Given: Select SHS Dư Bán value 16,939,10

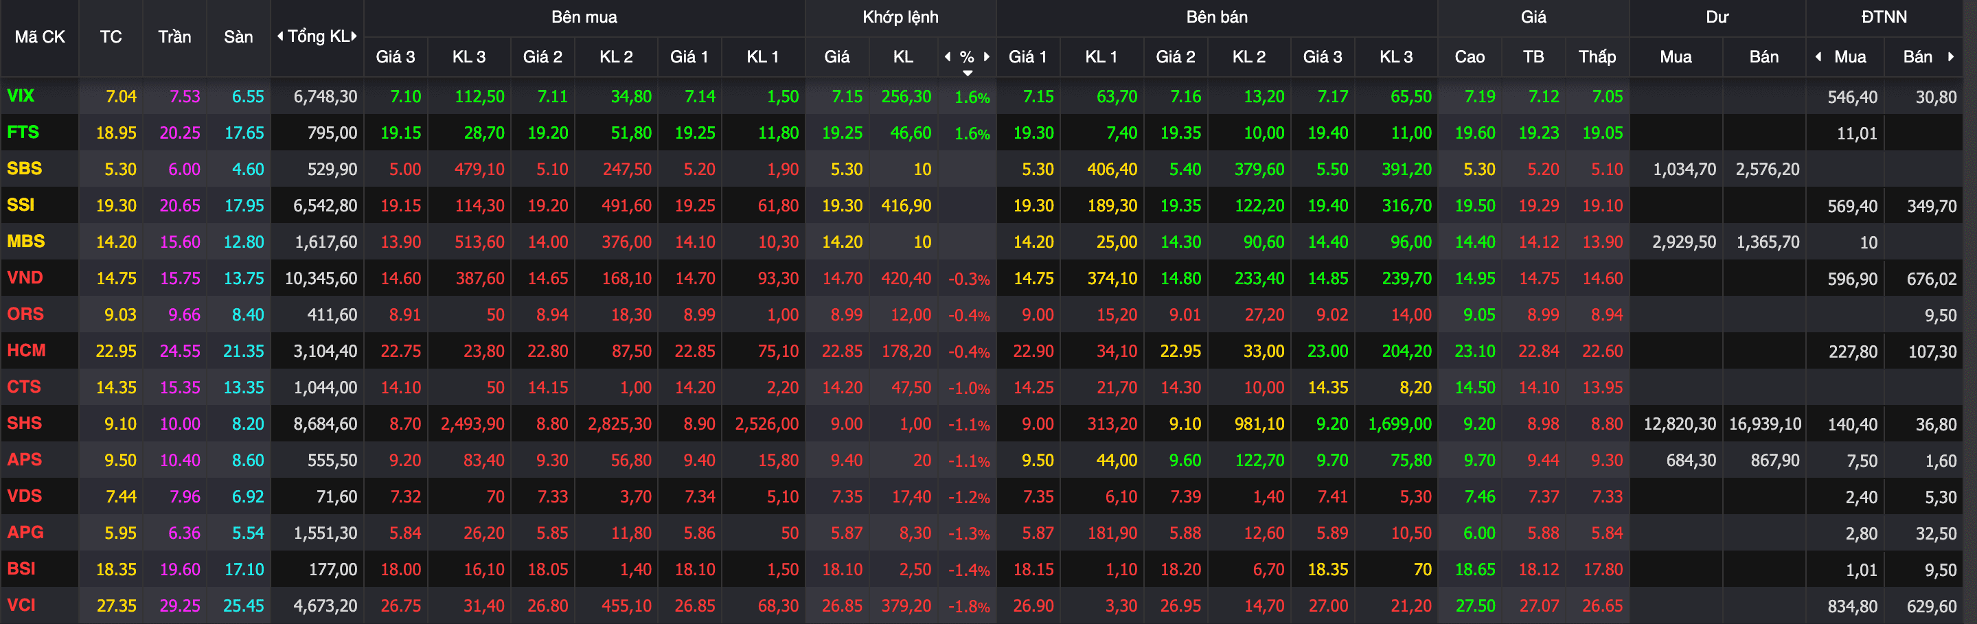Looking at the screenshot, I should (x=1764, y=424).
